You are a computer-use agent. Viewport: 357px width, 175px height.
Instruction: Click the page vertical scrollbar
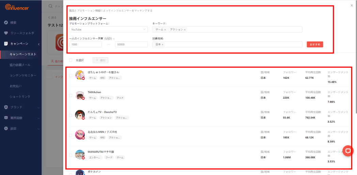(356, 57)
